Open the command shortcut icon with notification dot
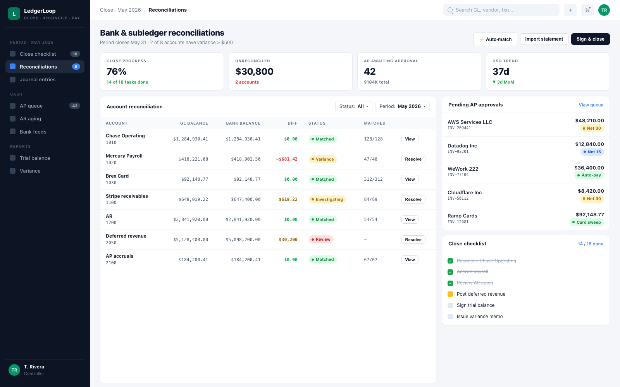This screenshot has width=620, height=387. tap(587, 10)
